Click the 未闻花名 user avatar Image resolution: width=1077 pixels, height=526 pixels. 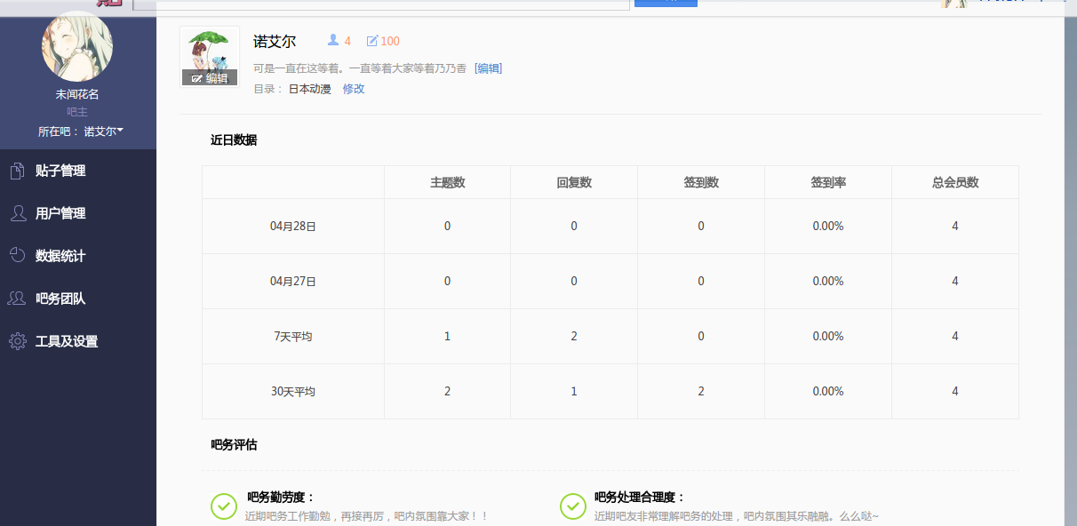(x=77, y=46)
